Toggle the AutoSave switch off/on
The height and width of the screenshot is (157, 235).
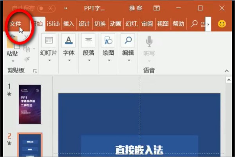coord(46,8)
